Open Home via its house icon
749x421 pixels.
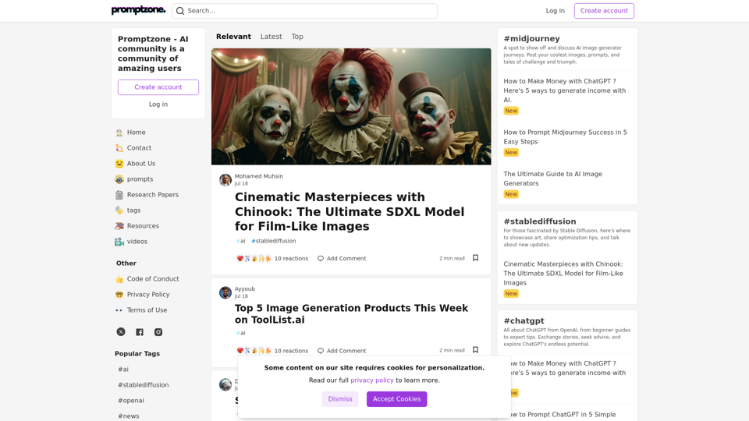[x=119, y=133]
